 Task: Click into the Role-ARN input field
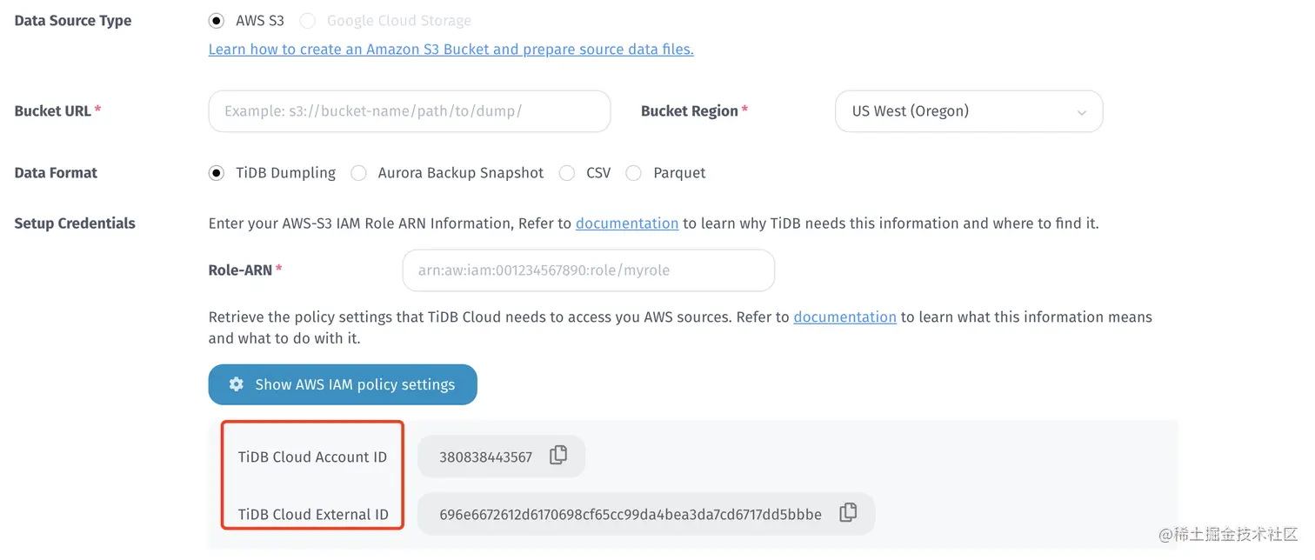tap(588, 270)
